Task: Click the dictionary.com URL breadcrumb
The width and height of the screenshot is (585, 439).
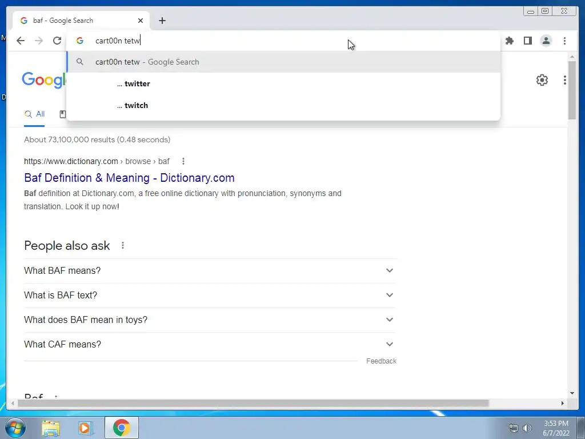Action: [97, 161]
